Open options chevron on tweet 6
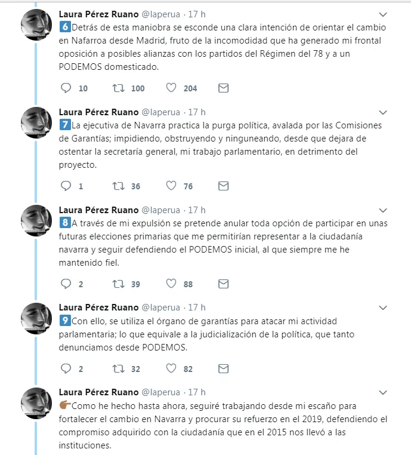This screenshot has height=455, width=411. 385,14
